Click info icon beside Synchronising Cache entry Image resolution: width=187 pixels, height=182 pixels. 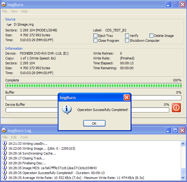pos(4,153)
